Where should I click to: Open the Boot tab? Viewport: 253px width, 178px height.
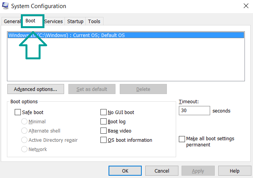point(31,21)
